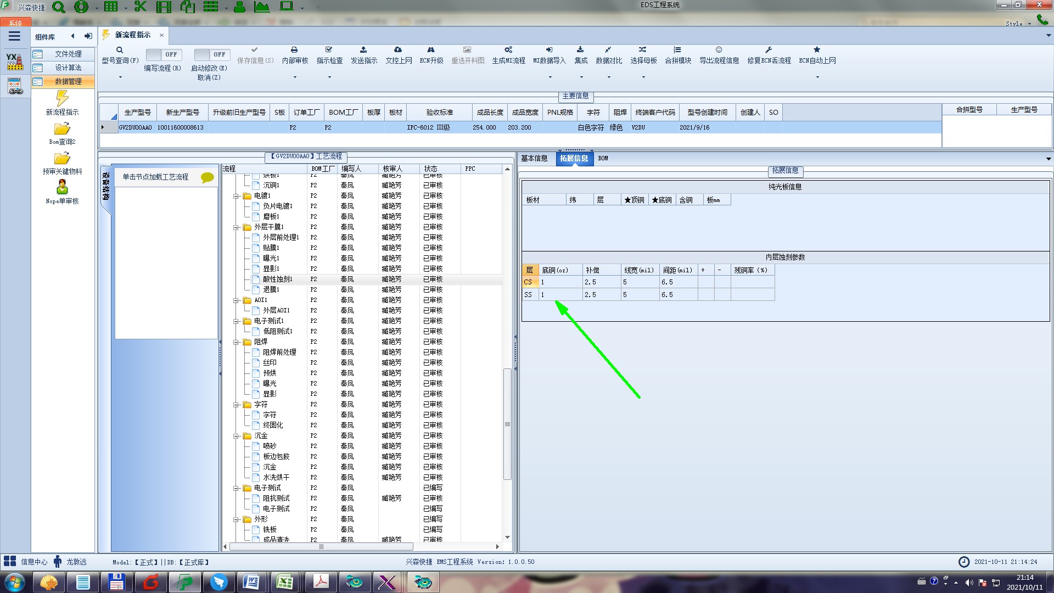Image resolution: width=1054 pixels, height=593 pixels.
Task: Select 数据管理 in the component library
Action: point(68,81)
